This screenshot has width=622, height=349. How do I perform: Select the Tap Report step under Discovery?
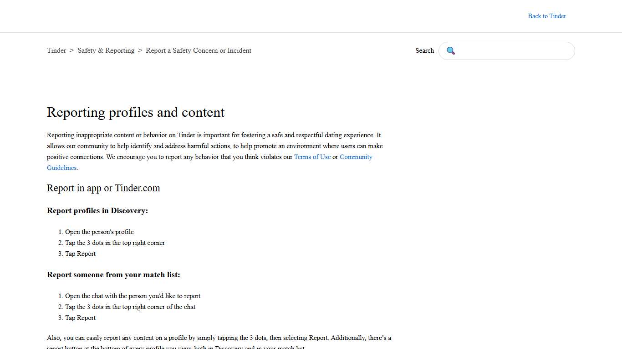coord(80,254)
